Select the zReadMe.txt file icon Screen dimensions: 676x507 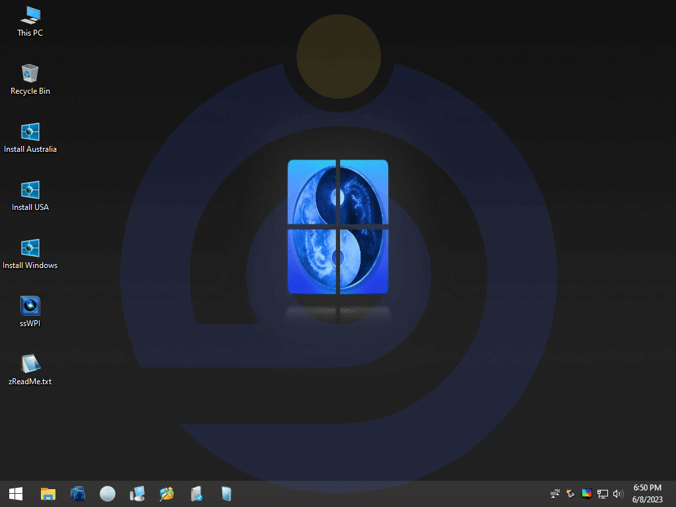point(30,364)
